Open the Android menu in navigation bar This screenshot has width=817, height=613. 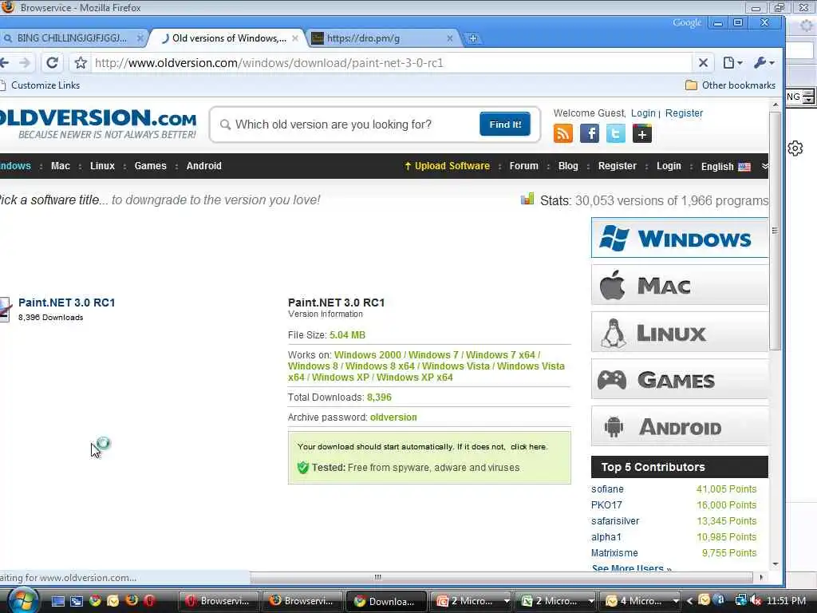click(203, 166)
